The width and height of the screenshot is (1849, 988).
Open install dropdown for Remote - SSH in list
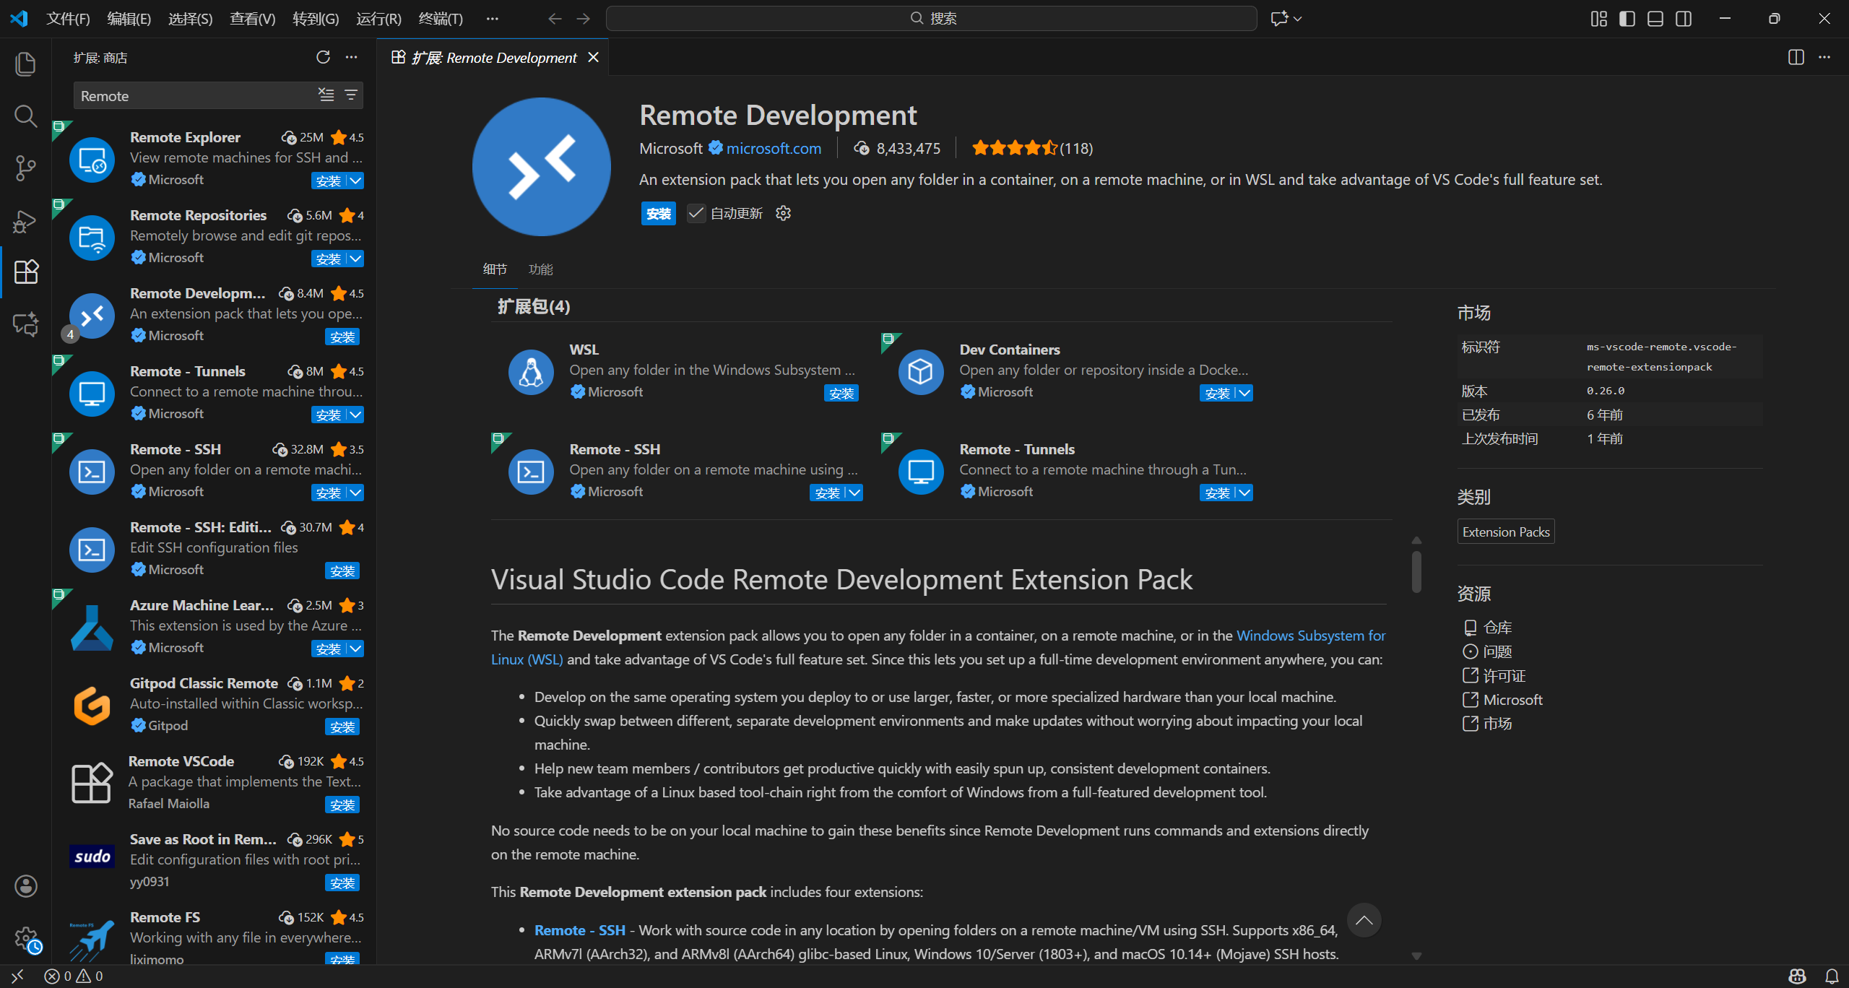coord(356,493)
